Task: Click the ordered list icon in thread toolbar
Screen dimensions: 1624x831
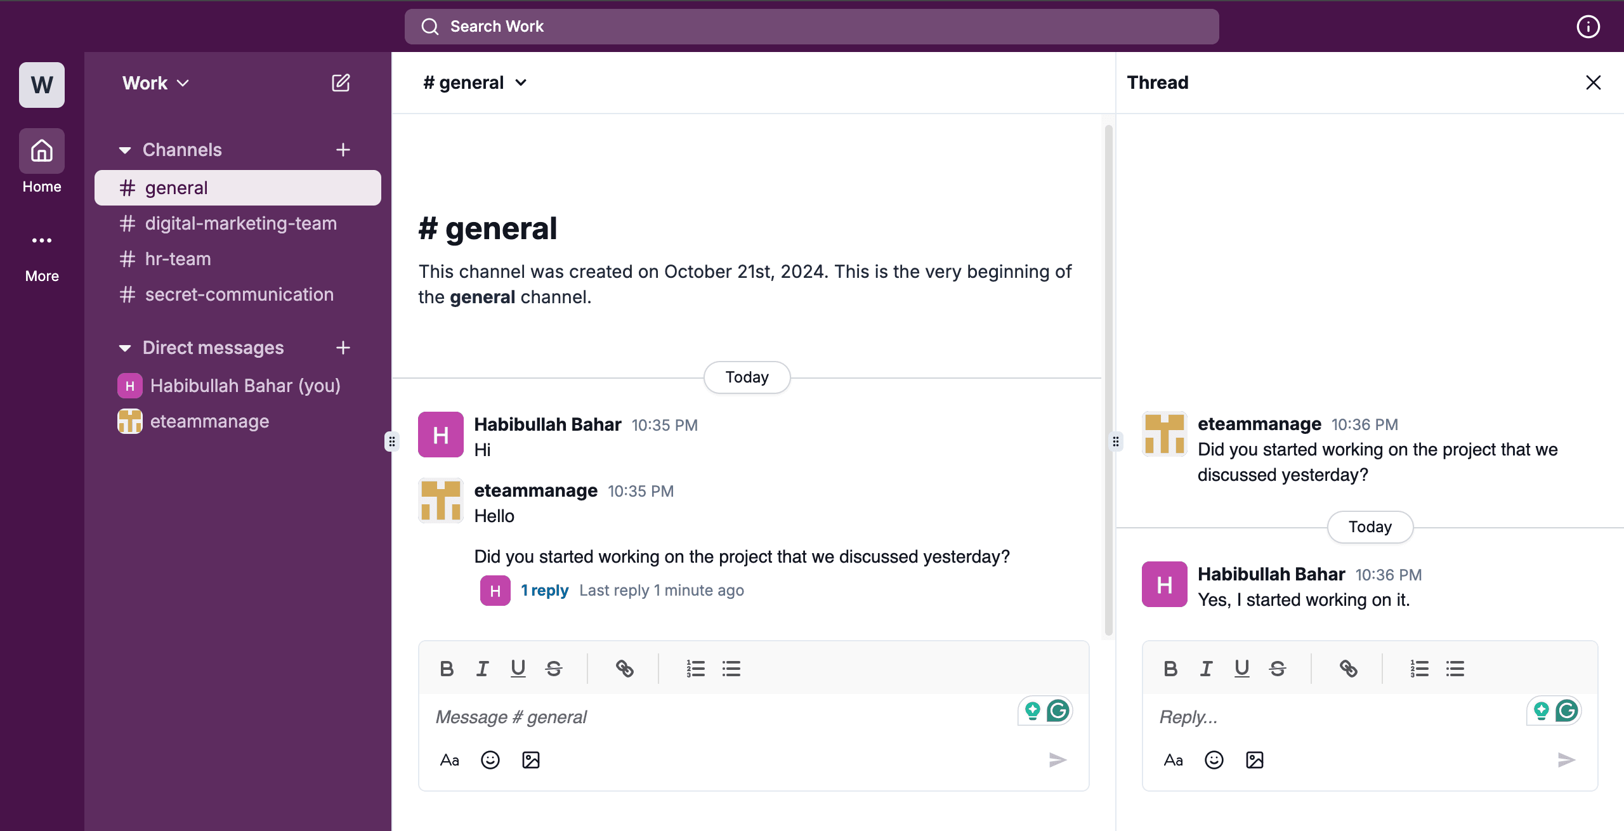Action: tap(1417, 669)
